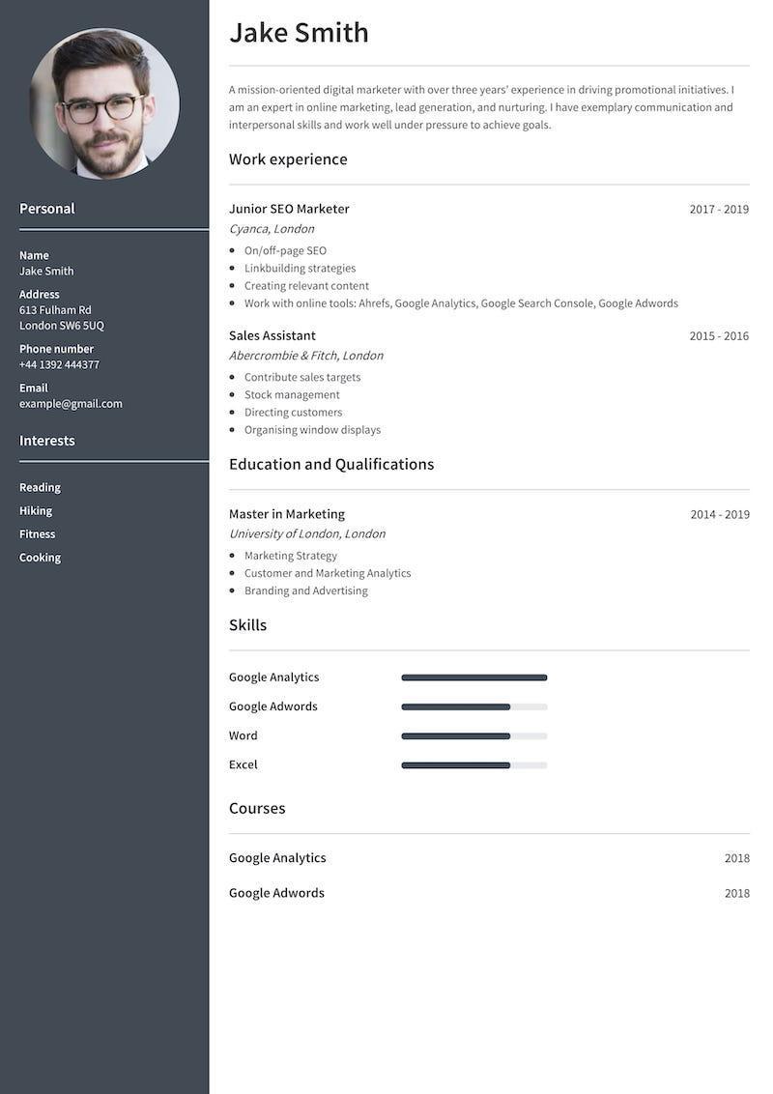This screenshot has width=773, height=1094.
Task: Click the phone number +44 1392 444377
Action: [x=59, y=365]
